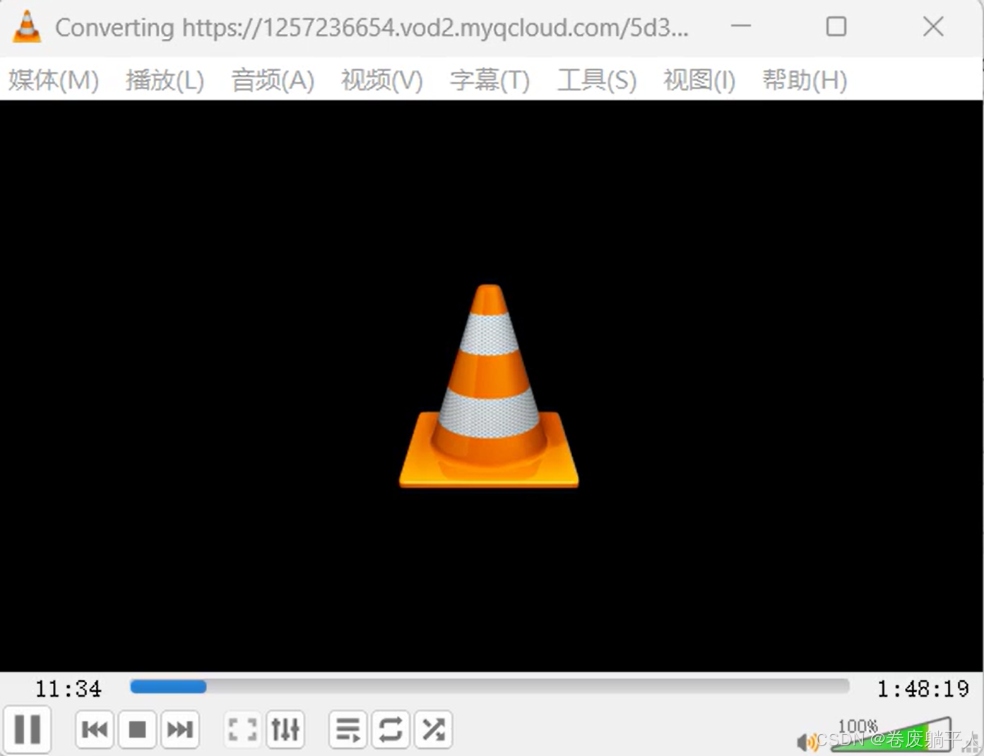This screenshot has width=984, height=756.
Task: Close the VLC window
Action: [933, 27]
